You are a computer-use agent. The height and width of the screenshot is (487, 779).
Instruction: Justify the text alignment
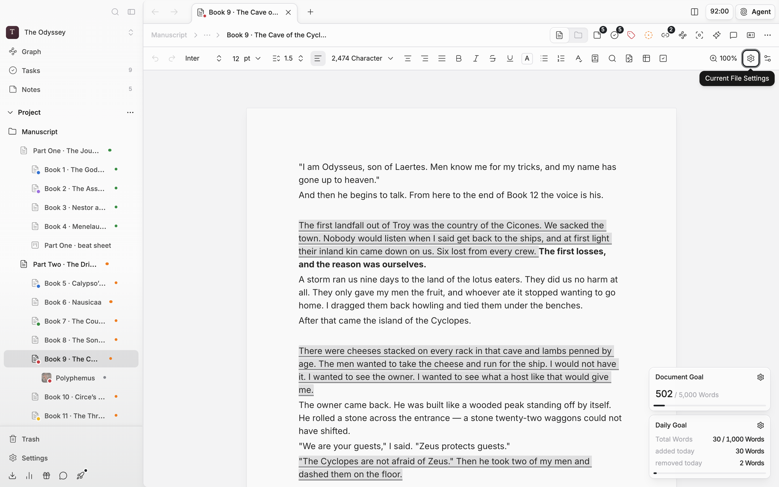click(x=442, y=58)
